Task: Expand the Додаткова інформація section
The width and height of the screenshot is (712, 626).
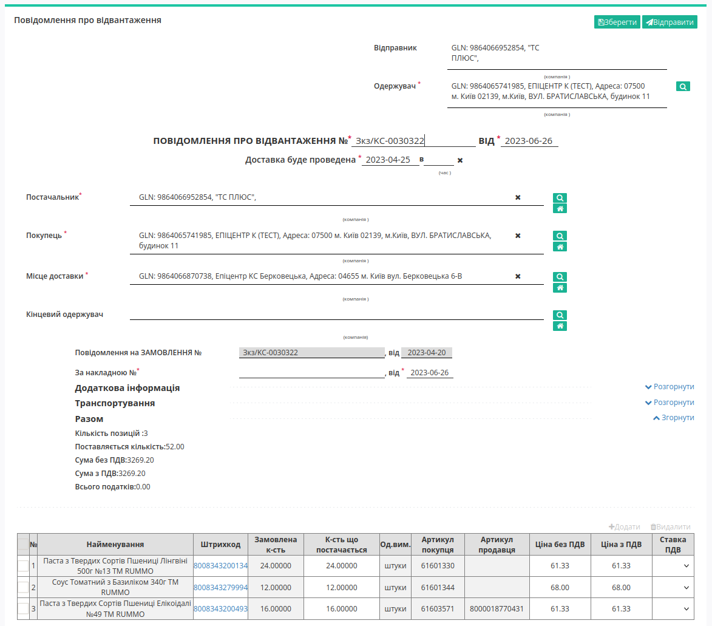Action: click(670, 387)
